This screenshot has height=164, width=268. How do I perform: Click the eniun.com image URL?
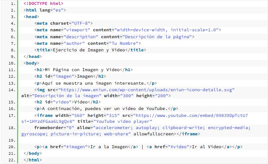click(x=146, y=90)
